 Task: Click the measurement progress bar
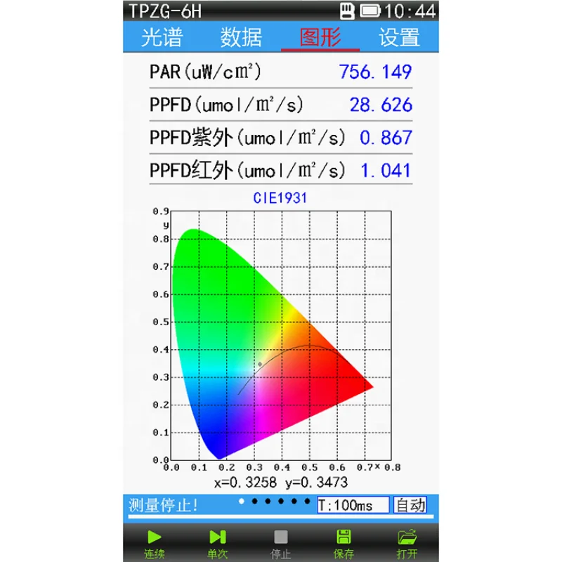pos(280,517)
